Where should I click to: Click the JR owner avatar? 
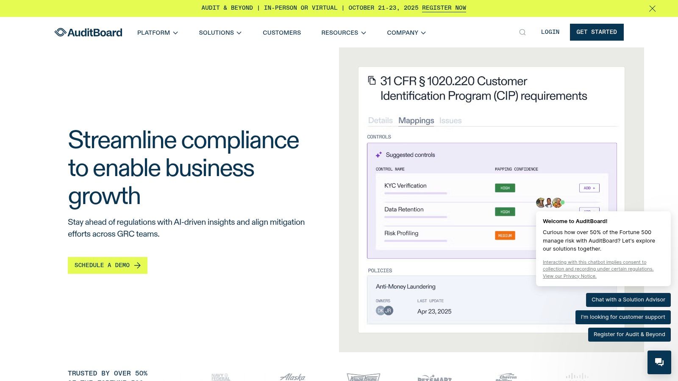[x=389, y=311]
